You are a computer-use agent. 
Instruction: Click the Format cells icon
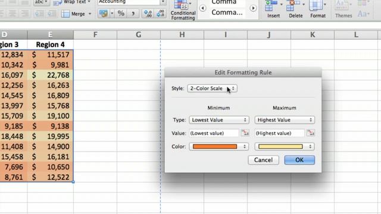click(x=316, y=5)
